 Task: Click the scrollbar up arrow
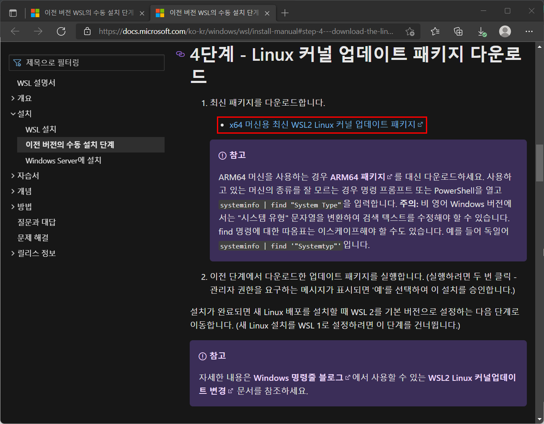coord(540,46)
